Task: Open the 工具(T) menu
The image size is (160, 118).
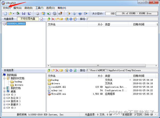Action: (x=39, y=8)
